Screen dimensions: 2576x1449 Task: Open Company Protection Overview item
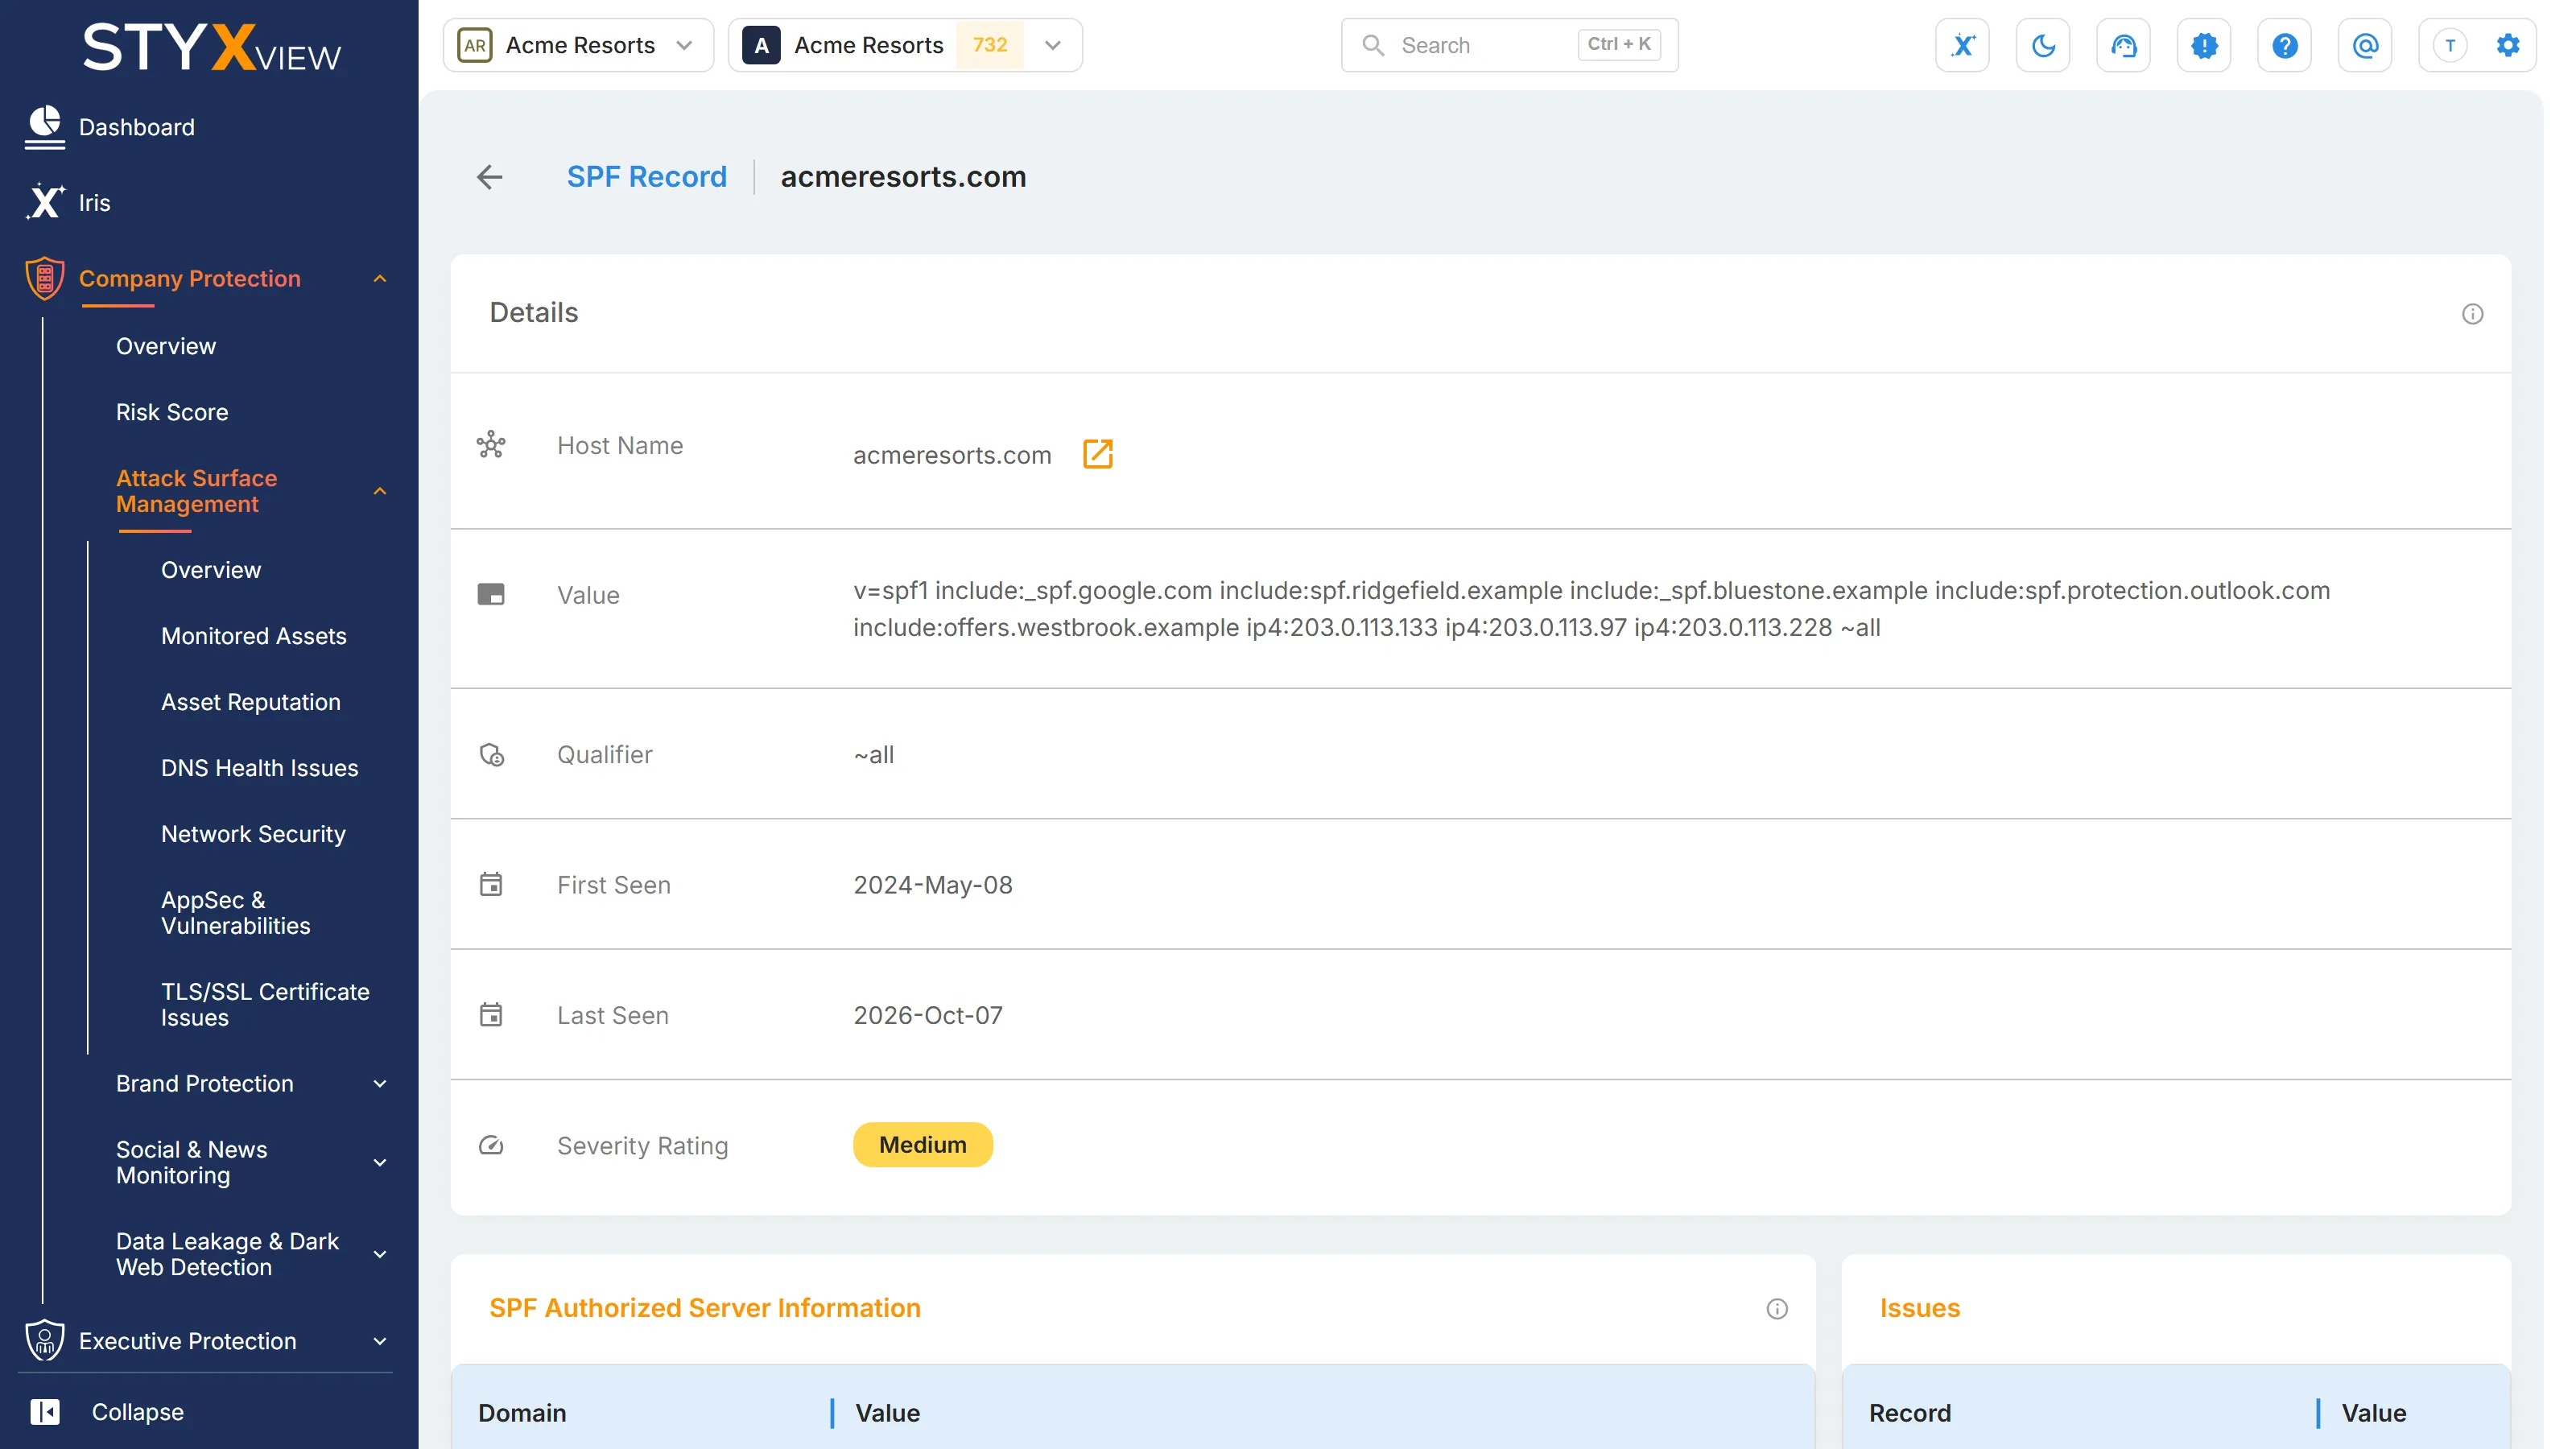tap(166, 346)
